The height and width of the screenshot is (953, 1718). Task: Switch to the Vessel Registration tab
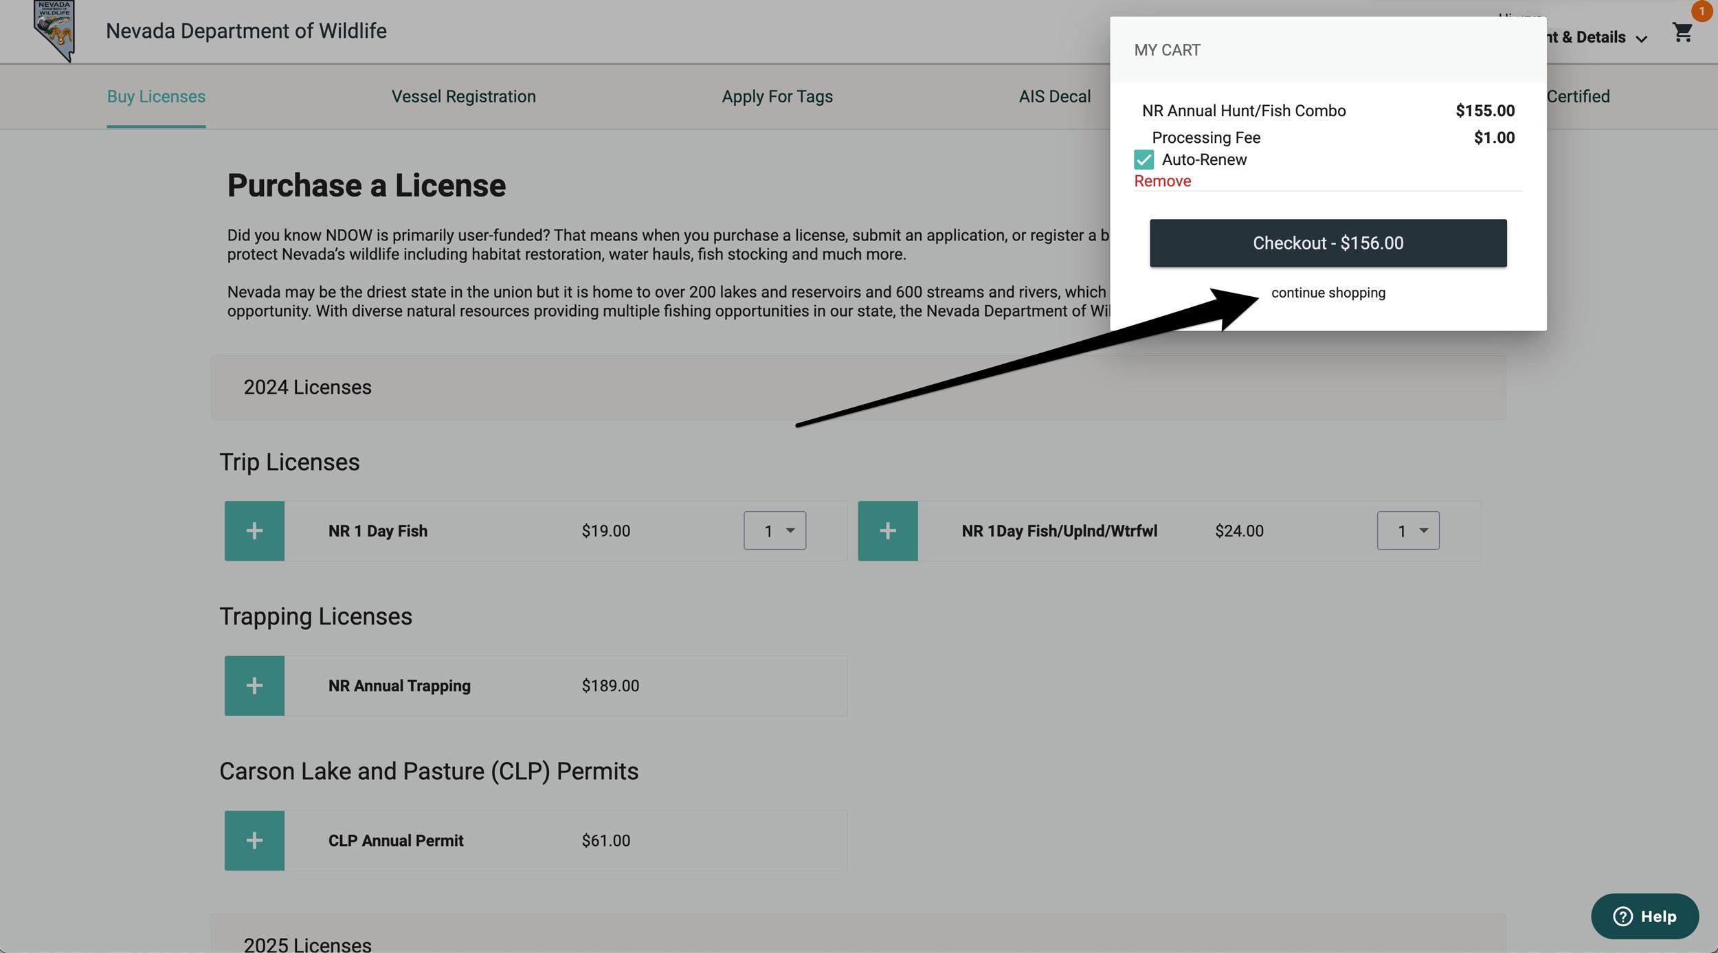pos(463,96)
